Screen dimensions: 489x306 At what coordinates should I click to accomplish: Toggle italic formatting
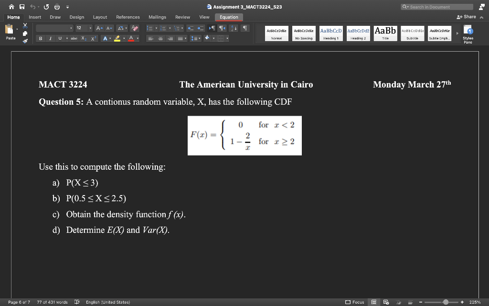coord(50,38)
